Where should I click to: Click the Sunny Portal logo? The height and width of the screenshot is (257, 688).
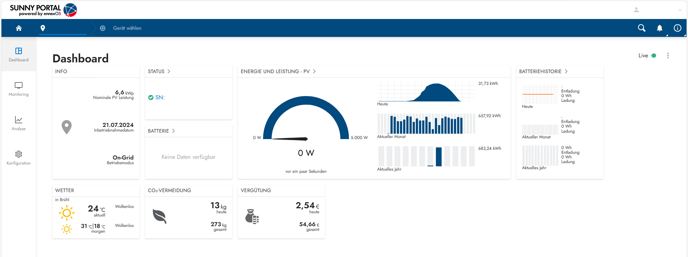[43, 10]
